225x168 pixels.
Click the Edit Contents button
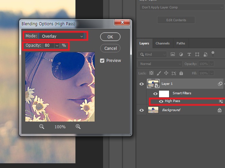[x=176, y=20]
